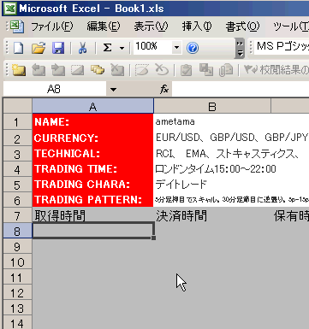Click the TRADING CHARA: cell
The width and height of the screenshot is (309, 329).
tap(93, 185)
